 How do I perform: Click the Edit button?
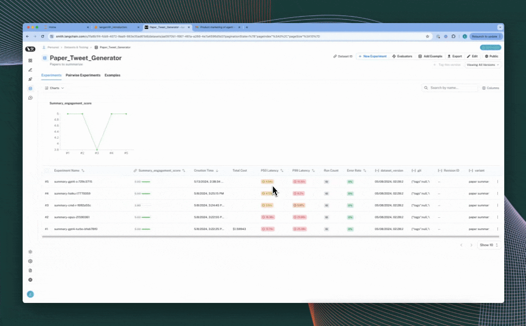[472, 56]
